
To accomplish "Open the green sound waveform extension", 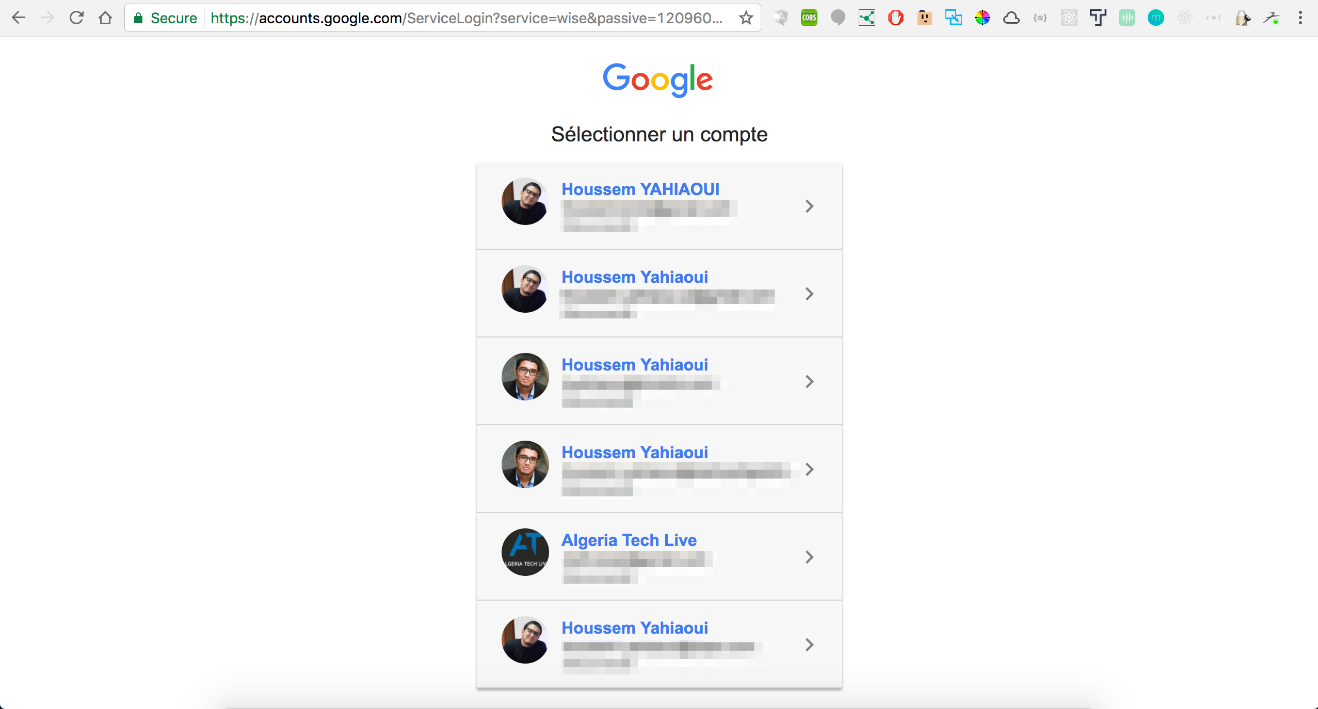I will coord(1127,18).
